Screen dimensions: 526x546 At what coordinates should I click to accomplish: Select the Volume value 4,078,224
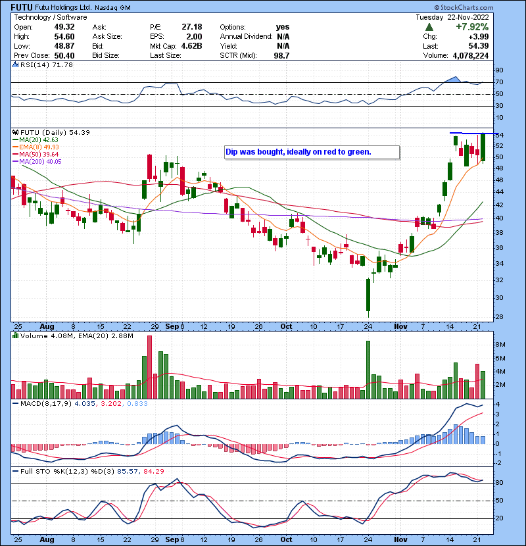click(471, 55)
